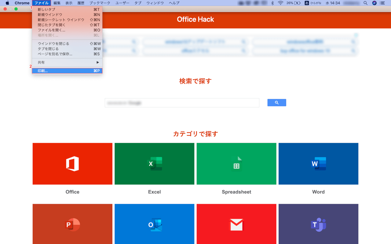
Task: Click the カテゴリで探す heading
Action: click(195, 134)
